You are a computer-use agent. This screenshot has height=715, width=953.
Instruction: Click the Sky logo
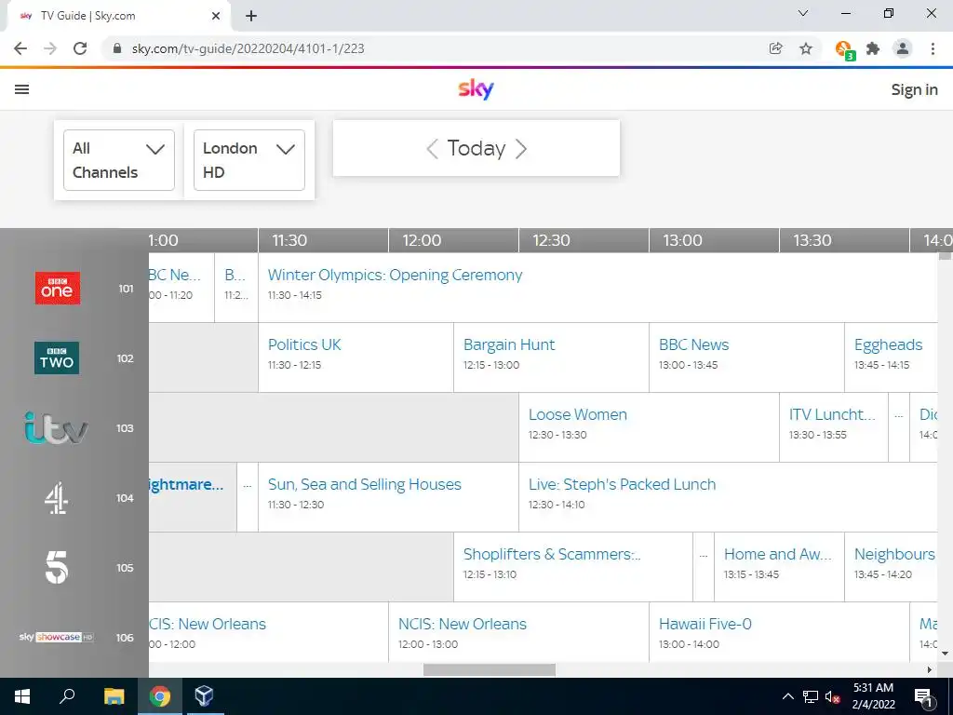(x=476, y=89)
